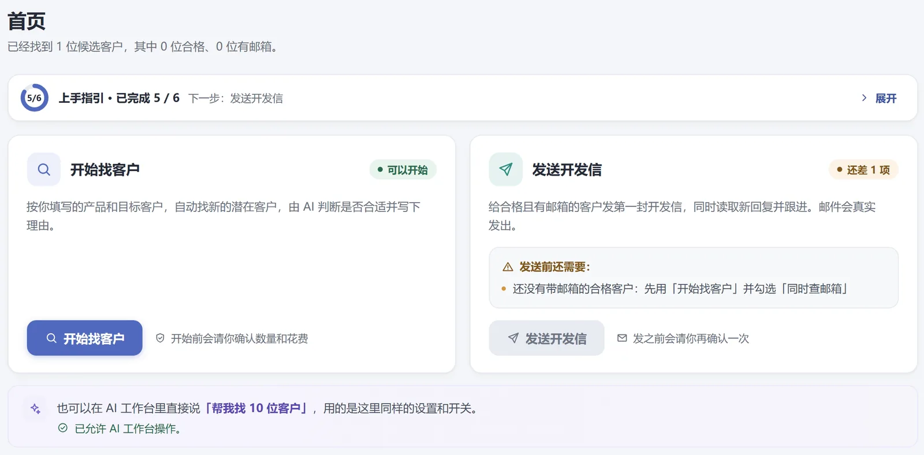Viewport: 924px width, 455px height.
Task: Open the 「帮我找 10 位客户」 link
Action: 255,409
